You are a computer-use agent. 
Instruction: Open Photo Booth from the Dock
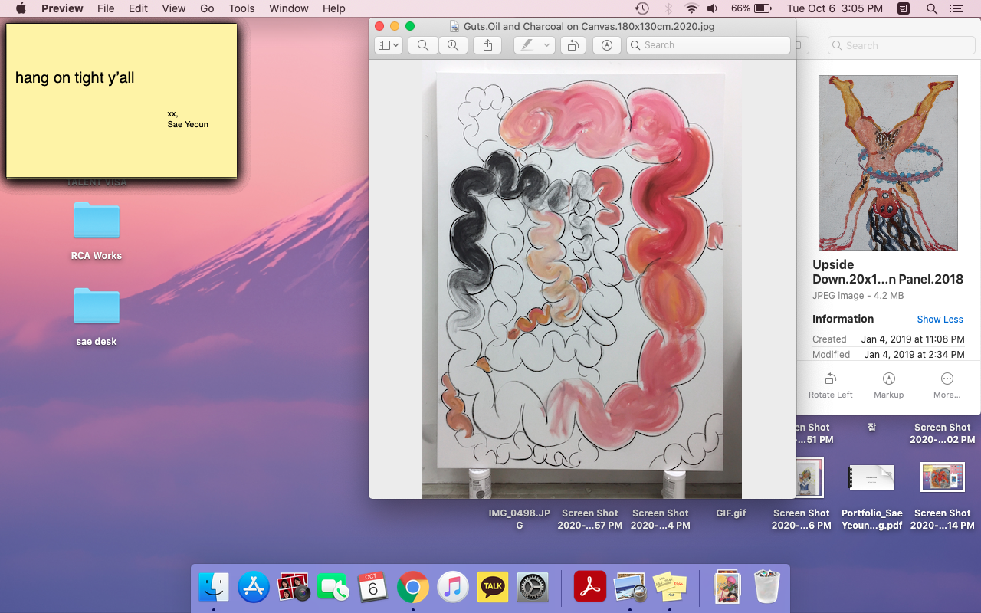tap(294, 588)
